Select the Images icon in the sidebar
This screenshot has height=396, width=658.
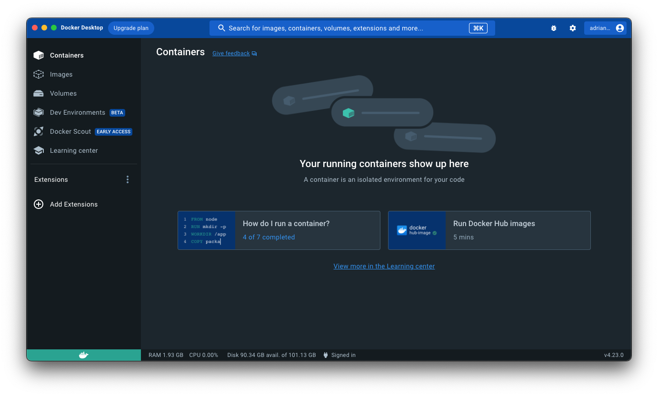click(38, 74)
